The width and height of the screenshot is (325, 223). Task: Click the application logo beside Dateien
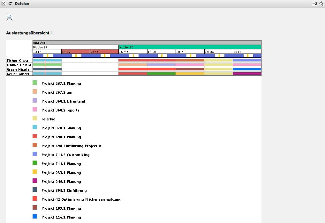[11, 4]
